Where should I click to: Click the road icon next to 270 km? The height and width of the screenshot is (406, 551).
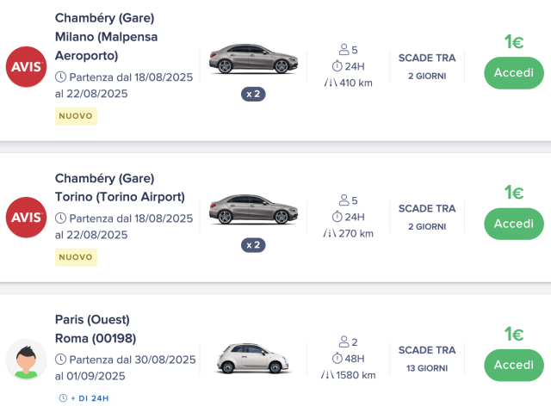[330, 233]
